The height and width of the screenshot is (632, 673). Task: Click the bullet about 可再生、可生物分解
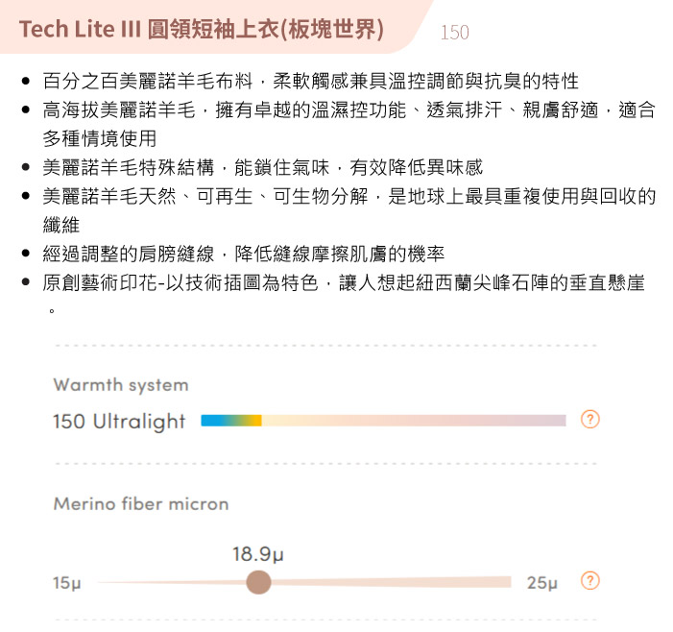pyautogui.click(x=349, y=210)
